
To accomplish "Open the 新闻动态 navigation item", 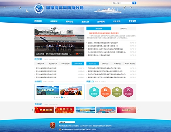I will [69, 22].
